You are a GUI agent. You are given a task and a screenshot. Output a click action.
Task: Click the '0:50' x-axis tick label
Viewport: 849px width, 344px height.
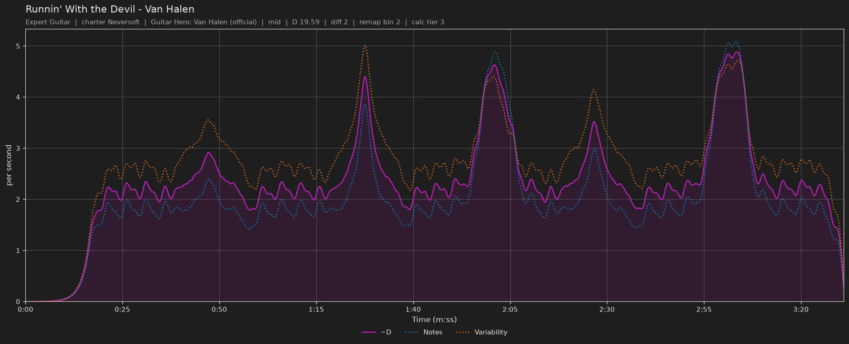219,309
